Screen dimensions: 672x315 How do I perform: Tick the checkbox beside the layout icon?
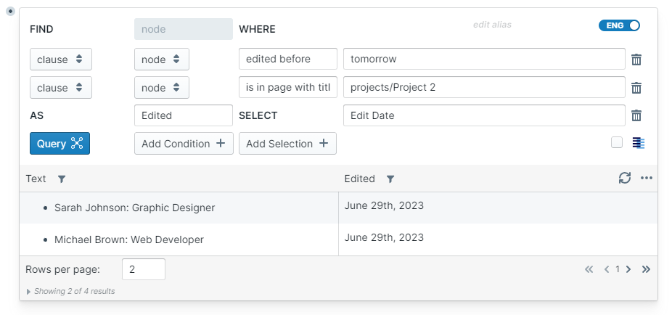617,143
